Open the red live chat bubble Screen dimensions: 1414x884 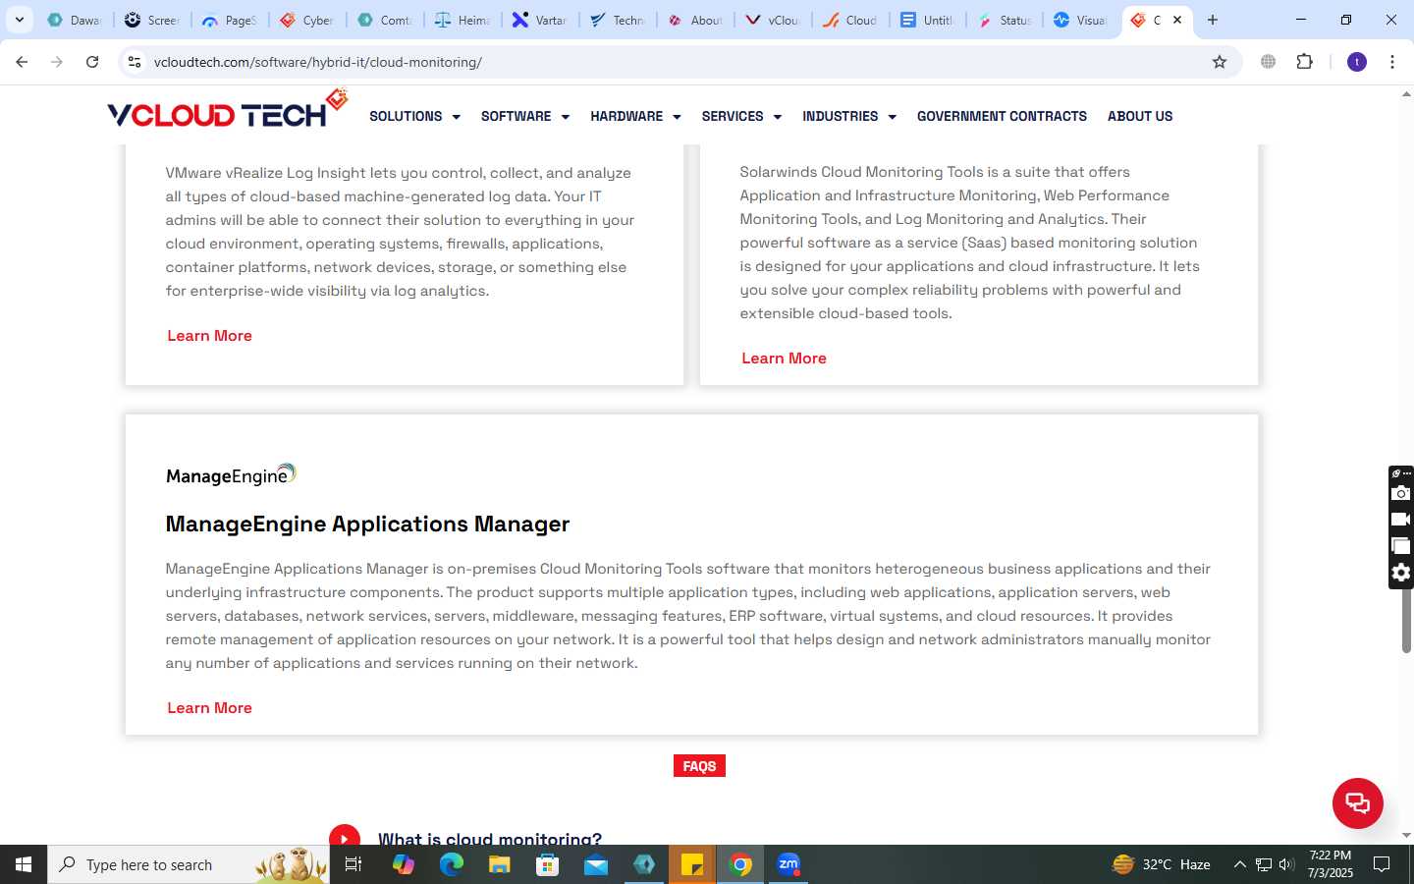pyautogui.click(x=1357, y=802)
